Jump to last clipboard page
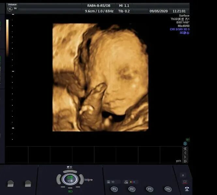 [185, 161]
